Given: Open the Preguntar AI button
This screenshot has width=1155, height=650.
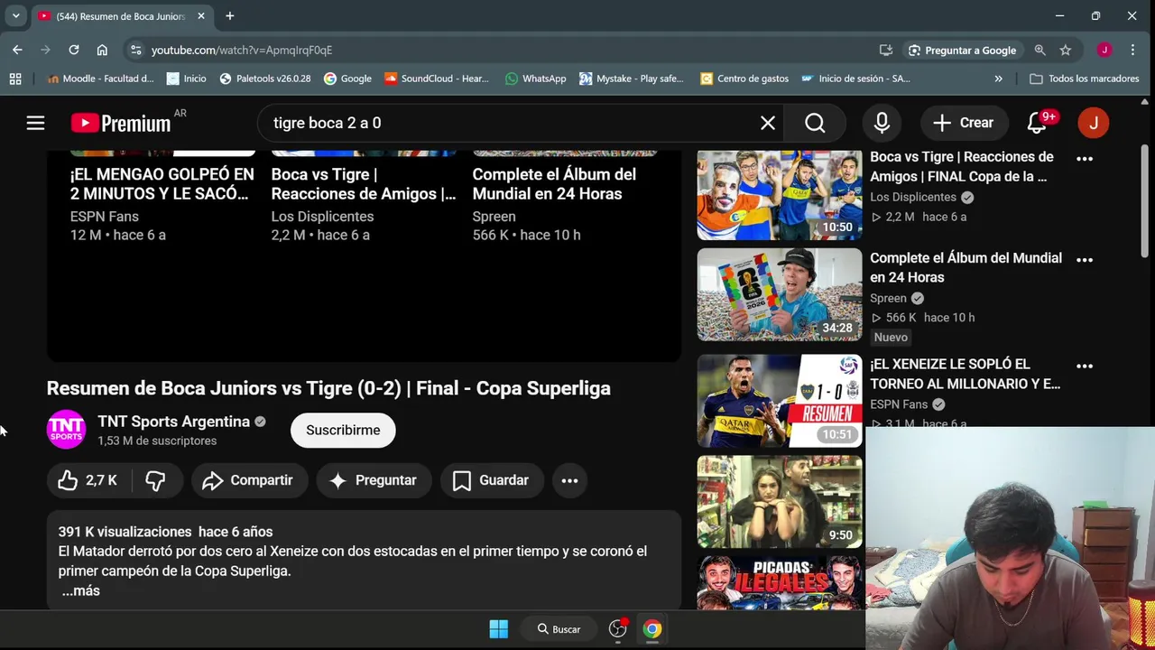Looking at the screenshot, I should [374, 480].
